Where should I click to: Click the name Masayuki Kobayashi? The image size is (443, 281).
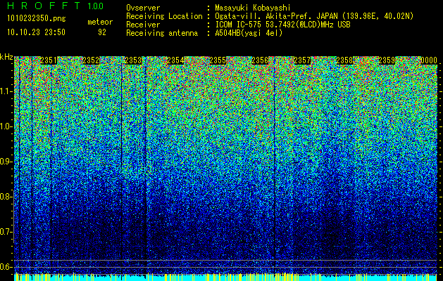click(253, 8)
